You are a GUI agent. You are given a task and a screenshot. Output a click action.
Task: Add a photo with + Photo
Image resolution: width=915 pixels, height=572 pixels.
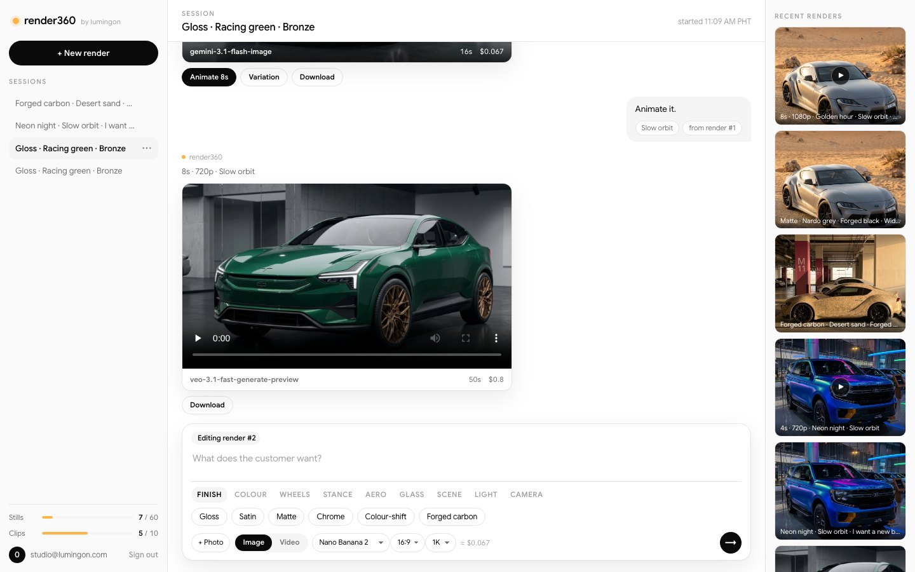pyautogui.click(x=211, y=543)
